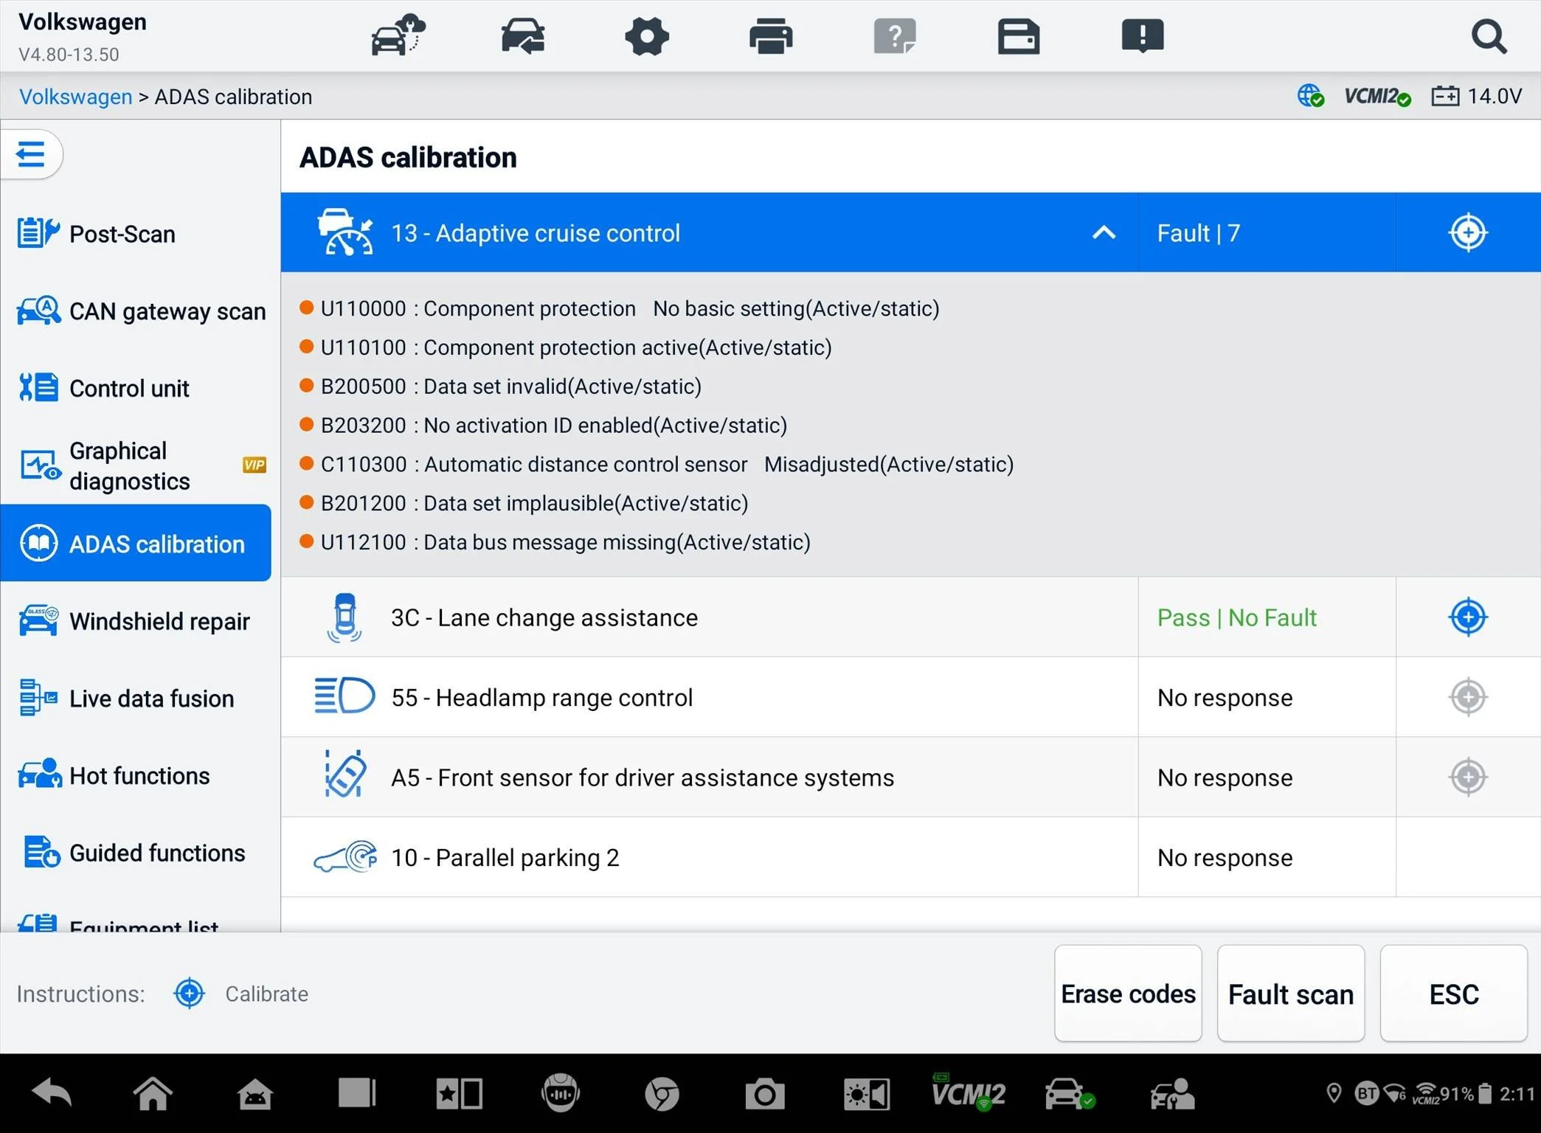
Task: Open the camera app in bottom bar
Action: tap(764, 1094)
